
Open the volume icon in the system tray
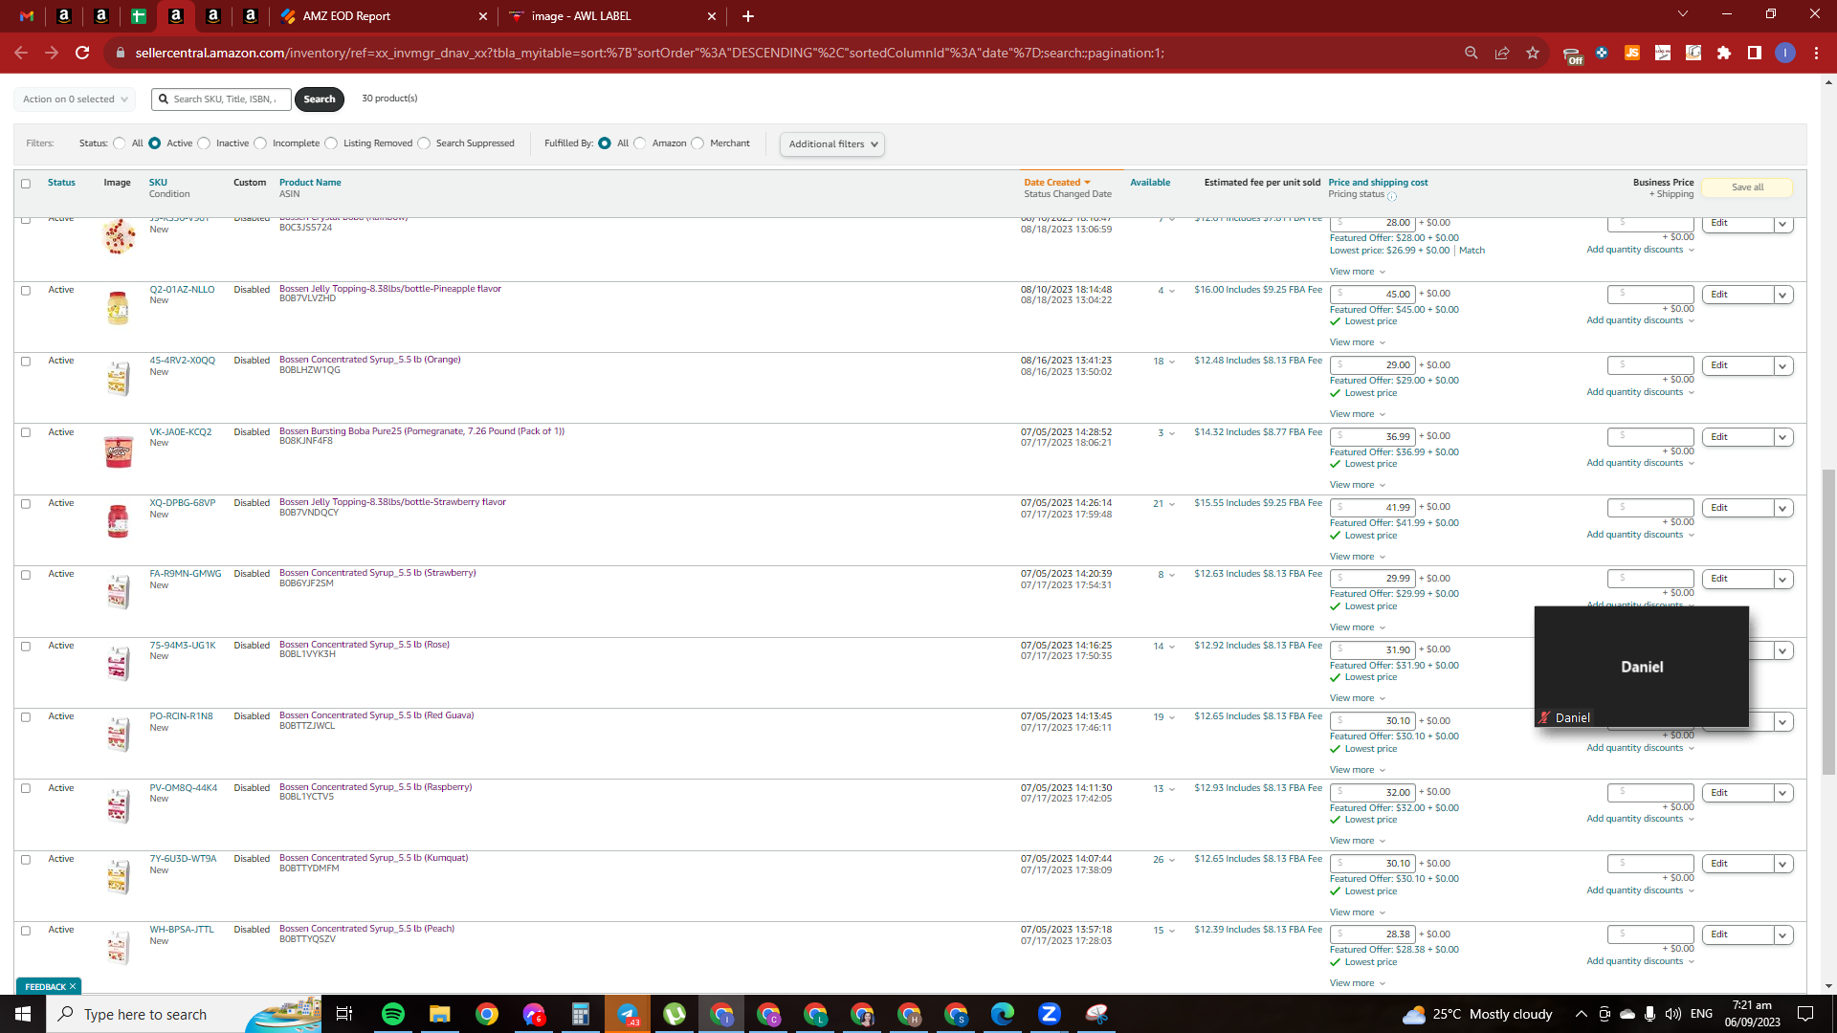[x=1672, y=1014]
